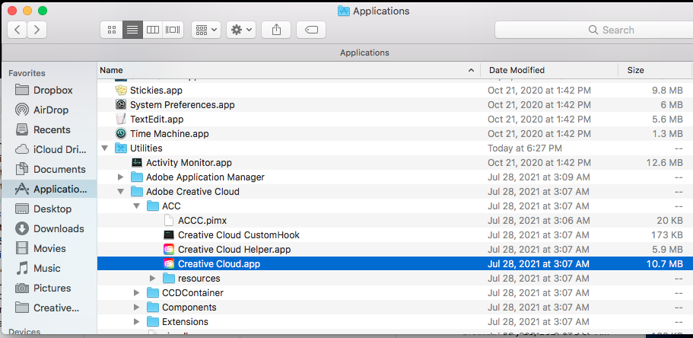Viewport: 693px width, 338px height.
Task: Open AirDrop in the sidebar
Action: click(x=50, y=110)
